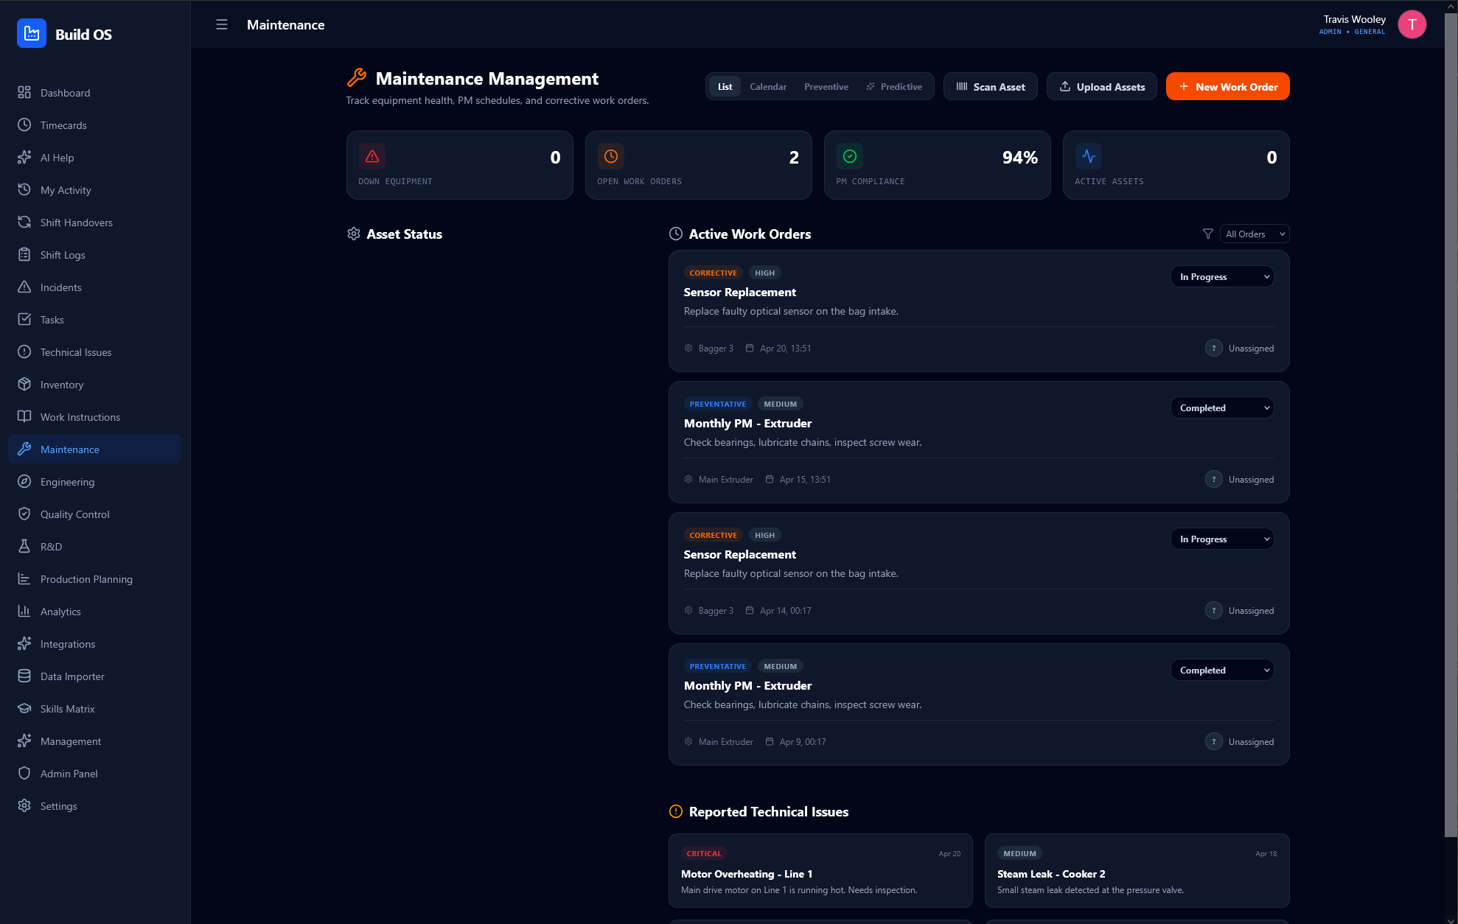This screenshot has height=924, width=1458.
Task: Open the Steam Leak - Cooker 2 issue
Action: pyautogui.click(x=1137, y=871)
